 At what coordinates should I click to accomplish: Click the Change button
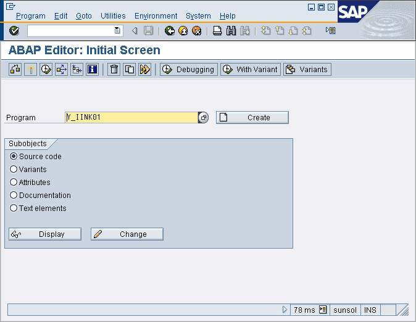[127, 234]
